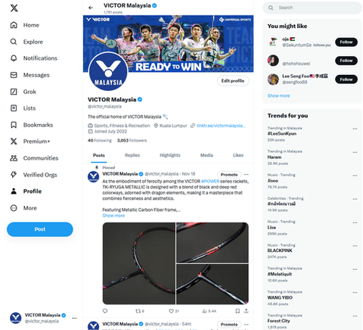Open the linktr.ee/victormalaysia link
Image resolution: width=363 pixels, height=330 pixels.
[221, 126]
